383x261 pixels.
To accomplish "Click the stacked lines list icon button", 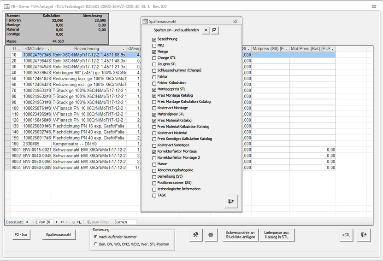I will (x=210, y=235).
